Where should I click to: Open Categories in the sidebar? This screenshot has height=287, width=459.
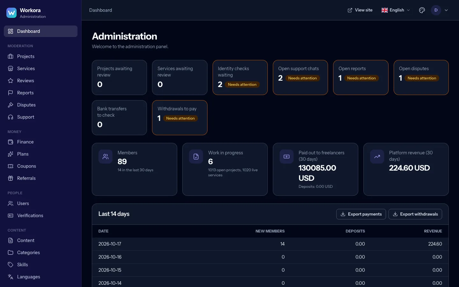(40, 253)
